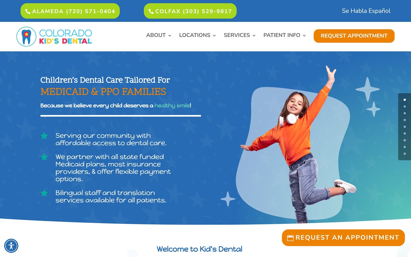Click the star bullet beside Medicaid plans text
This screenshot has width=411, height=257.
pyautogui.click(x=44, y=157)
